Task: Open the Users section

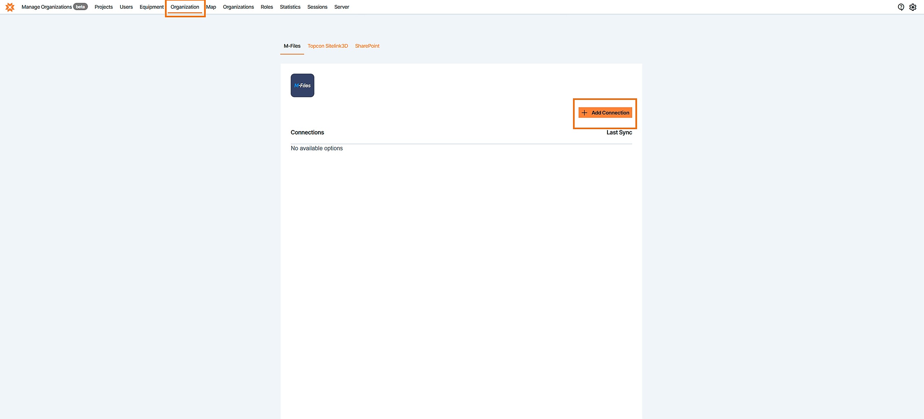Action: click(x=126, y=7)
